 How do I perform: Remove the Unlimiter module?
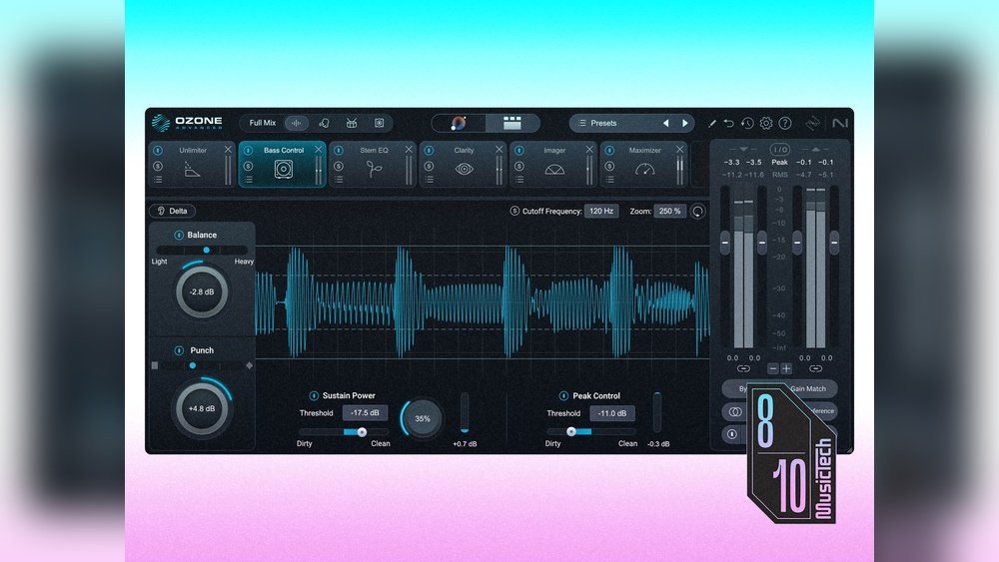pyautogui.click(x=228, y=150)
